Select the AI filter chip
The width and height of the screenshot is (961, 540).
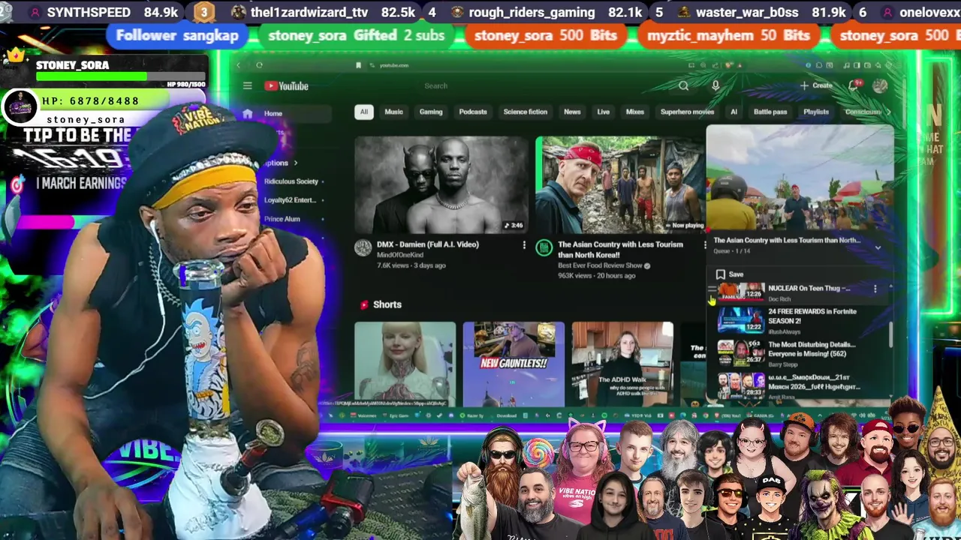[734, 112]
